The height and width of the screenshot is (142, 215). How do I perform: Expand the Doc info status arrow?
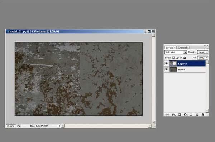point(59,126)
